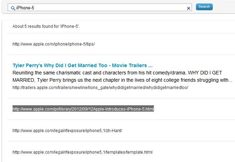Click 'About 5 results found' summary text

pyautogui.click(x=46, y=26)
